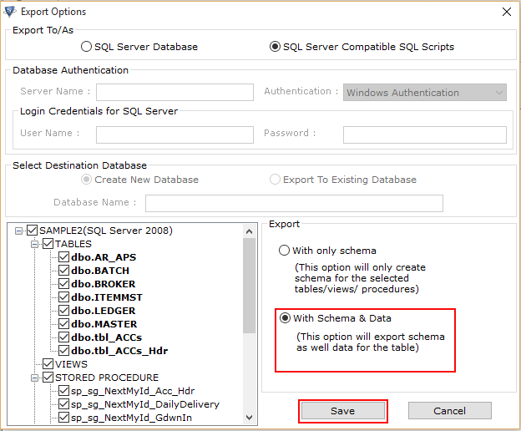Collapse the SAMPLE2 database tree node
521x431 pixels.
(x=19, y=231)
